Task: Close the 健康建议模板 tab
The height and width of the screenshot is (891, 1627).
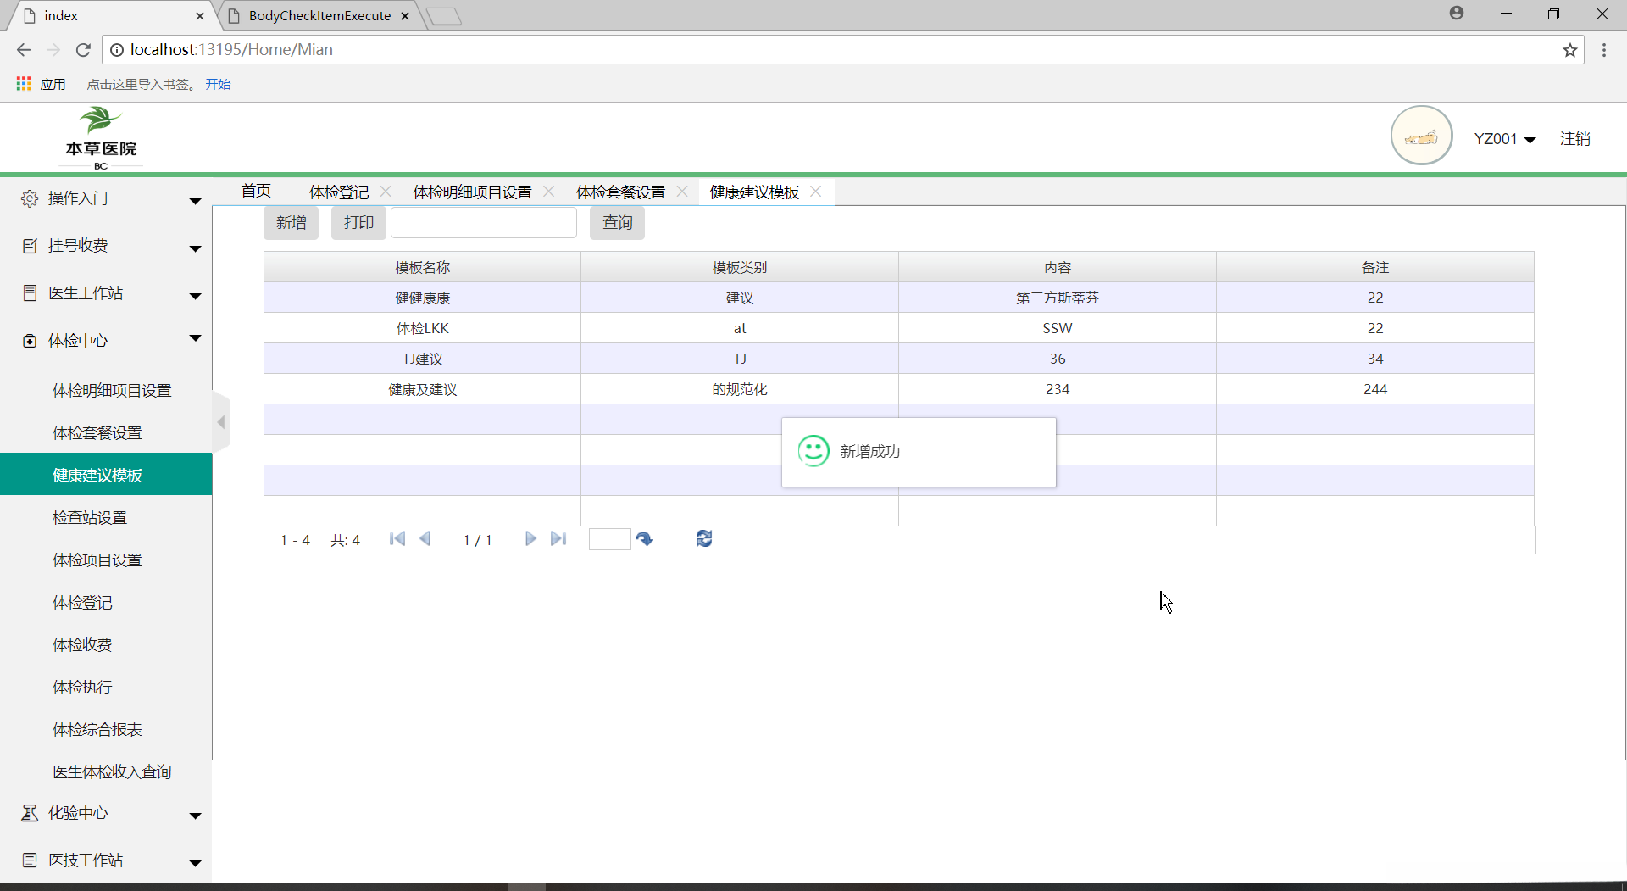Action: tap(816, 192)
